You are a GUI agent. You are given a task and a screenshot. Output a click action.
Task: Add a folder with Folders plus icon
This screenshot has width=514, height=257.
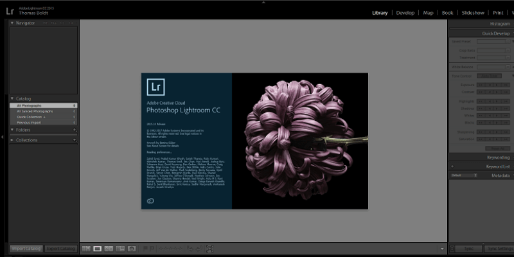click(x=75, y=130)
